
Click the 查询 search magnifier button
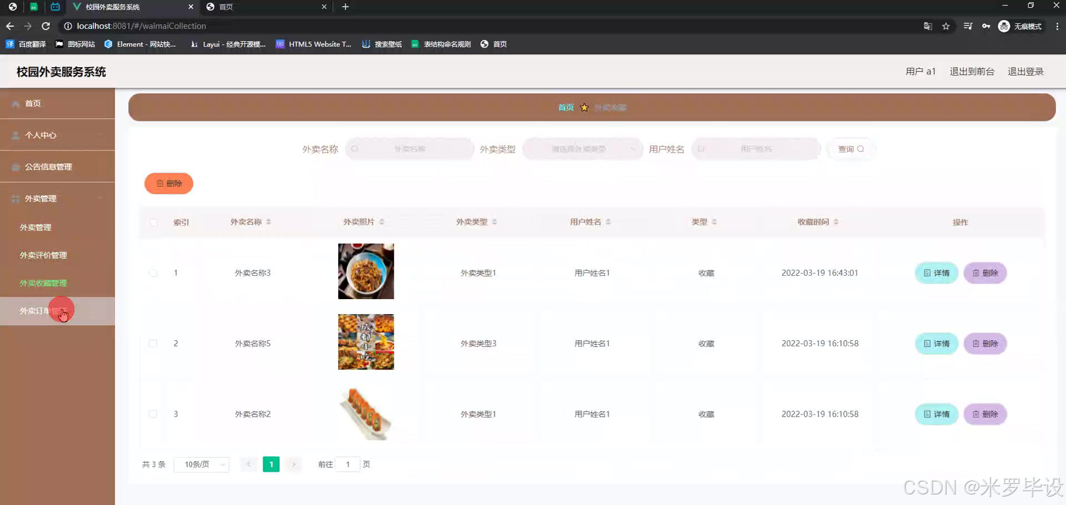coord(851,149)
